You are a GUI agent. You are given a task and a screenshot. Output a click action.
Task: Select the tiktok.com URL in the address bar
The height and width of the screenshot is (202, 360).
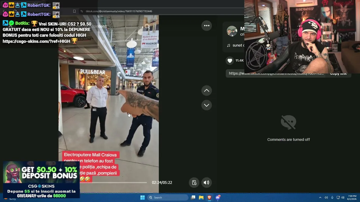[x=119, y=11]
